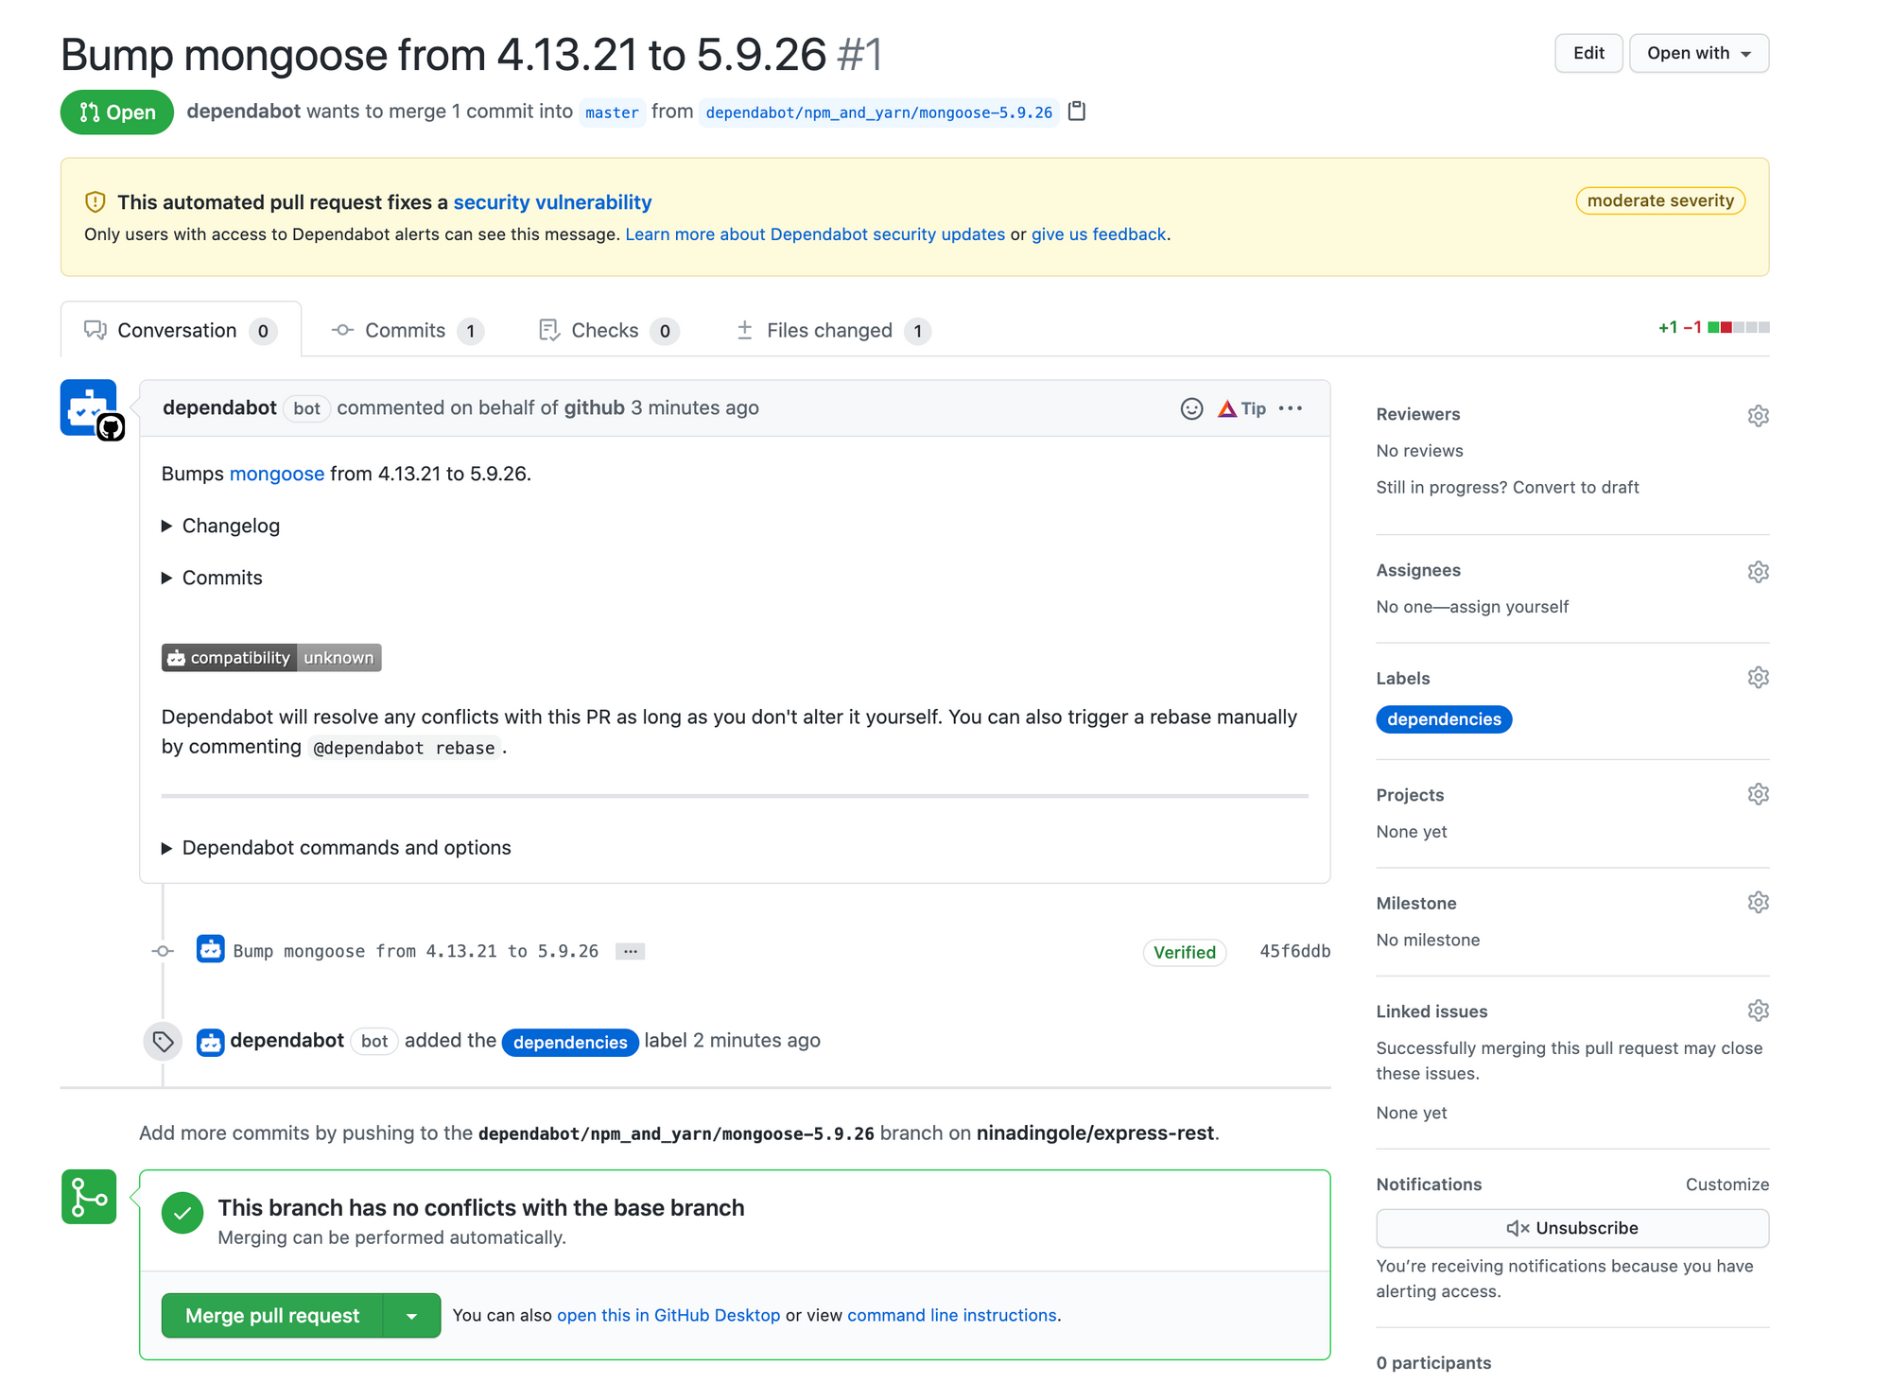This screenshot has width=1891, height=1383.
Task: Expand commit message ellipsis button
Action: tap(630, 951)
